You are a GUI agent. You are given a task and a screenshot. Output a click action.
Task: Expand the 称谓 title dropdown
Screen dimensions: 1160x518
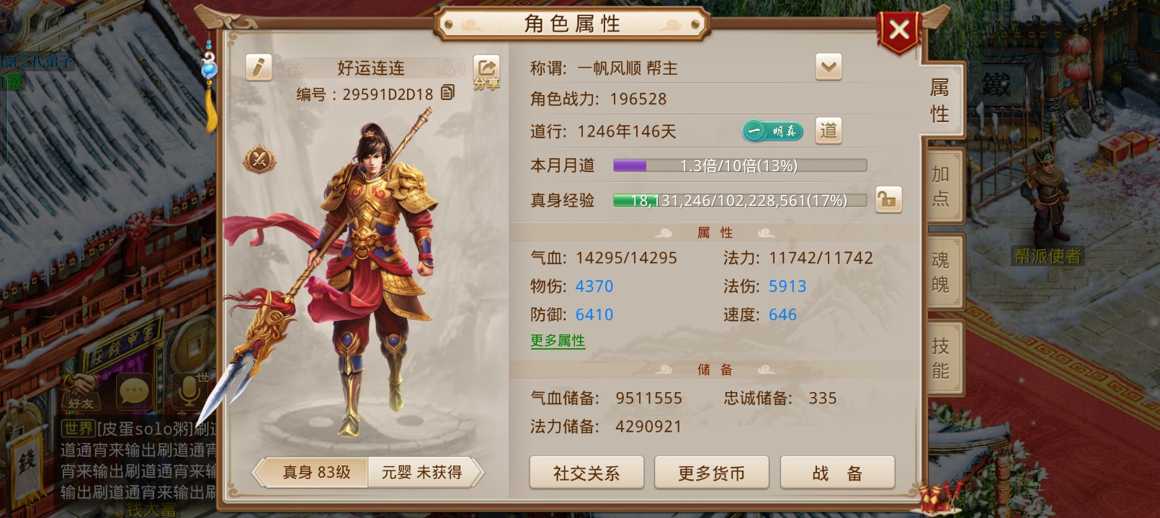coord(829,68)
